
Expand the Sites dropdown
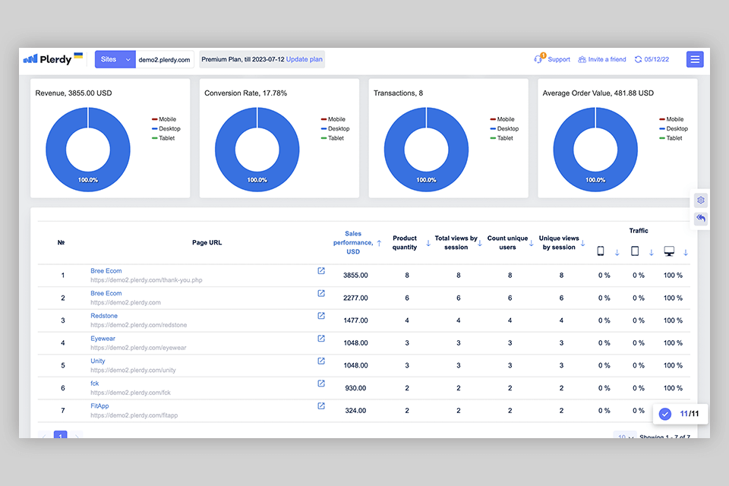pyautogui.click(x=115, y=59)
